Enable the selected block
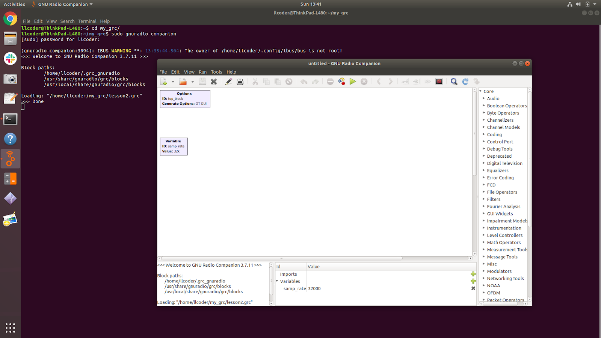 pyautogui.click(x=405, y=81)
